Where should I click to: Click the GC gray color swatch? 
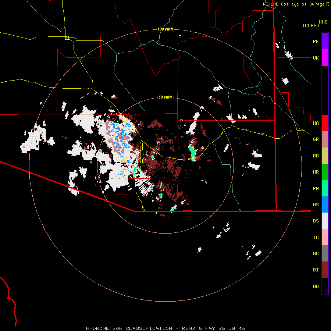pos(325,253)
